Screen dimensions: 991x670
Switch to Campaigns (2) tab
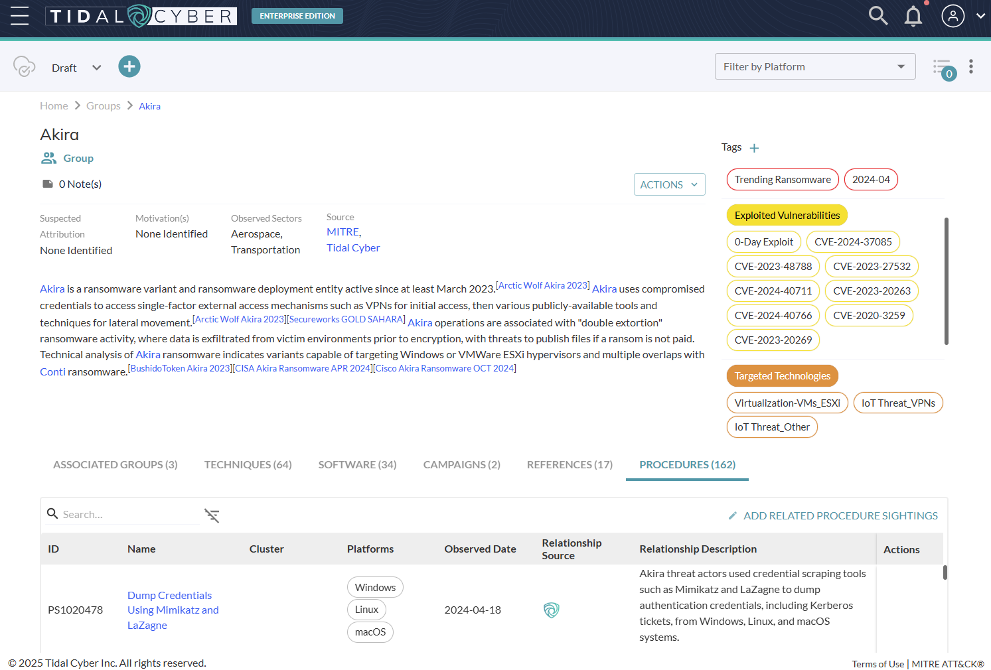(x=462, y=465)
